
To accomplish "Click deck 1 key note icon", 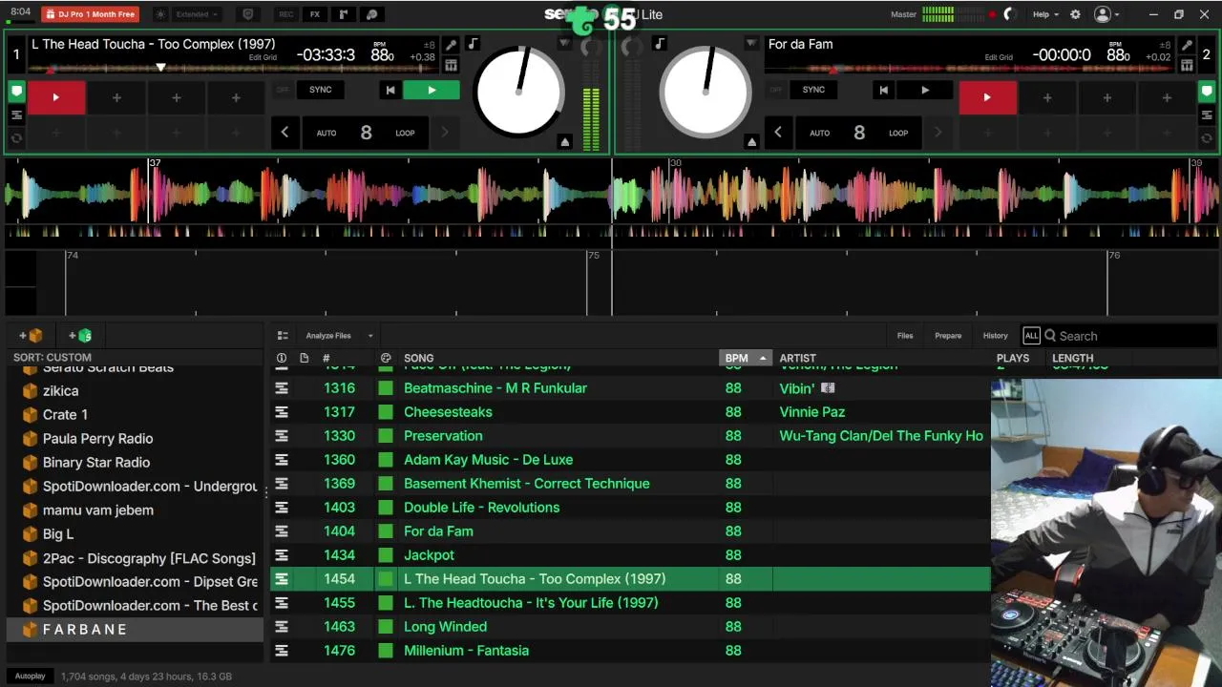I will 473,44.
